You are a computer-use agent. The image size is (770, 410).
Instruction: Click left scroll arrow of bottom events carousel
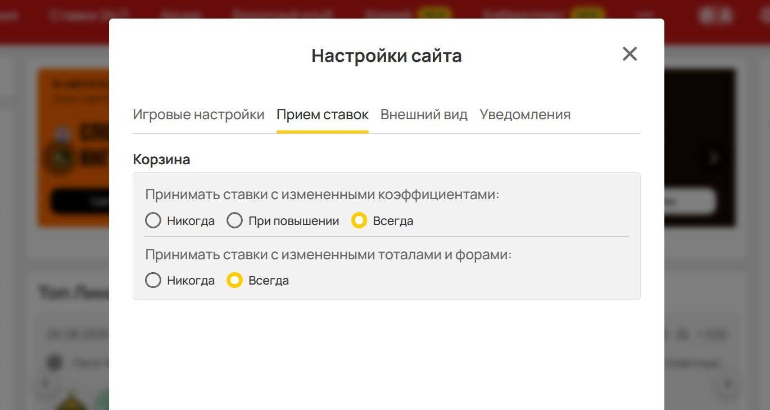tap(46, 384)
